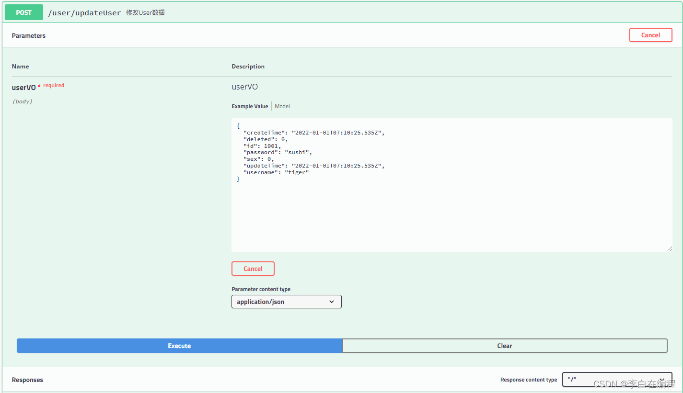
Task: Click the green POST method badge
Action: (x=24, y=12)
